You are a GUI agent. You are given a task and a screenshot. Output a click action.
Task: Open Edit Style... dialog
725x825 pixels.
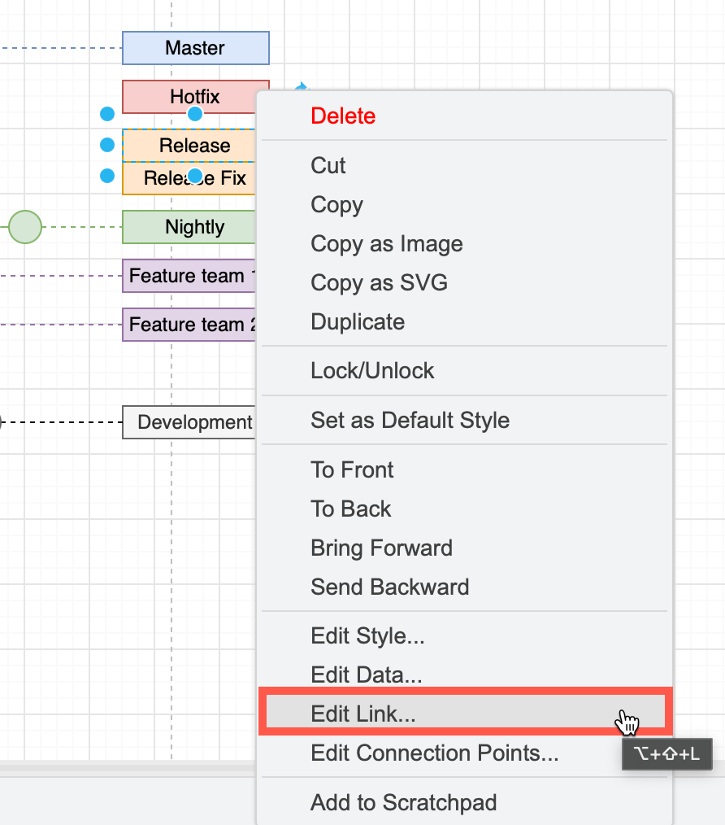pyautogui.click(x=464, y=636)
